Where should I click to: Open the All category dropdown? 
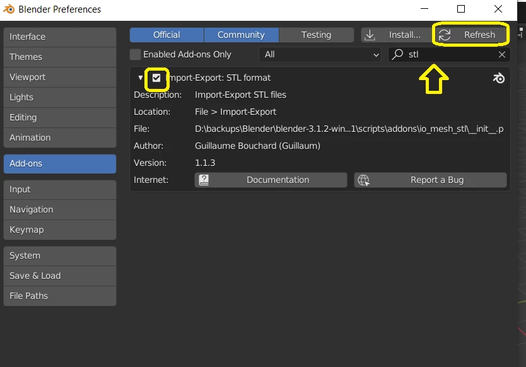(x=320, y=54)
